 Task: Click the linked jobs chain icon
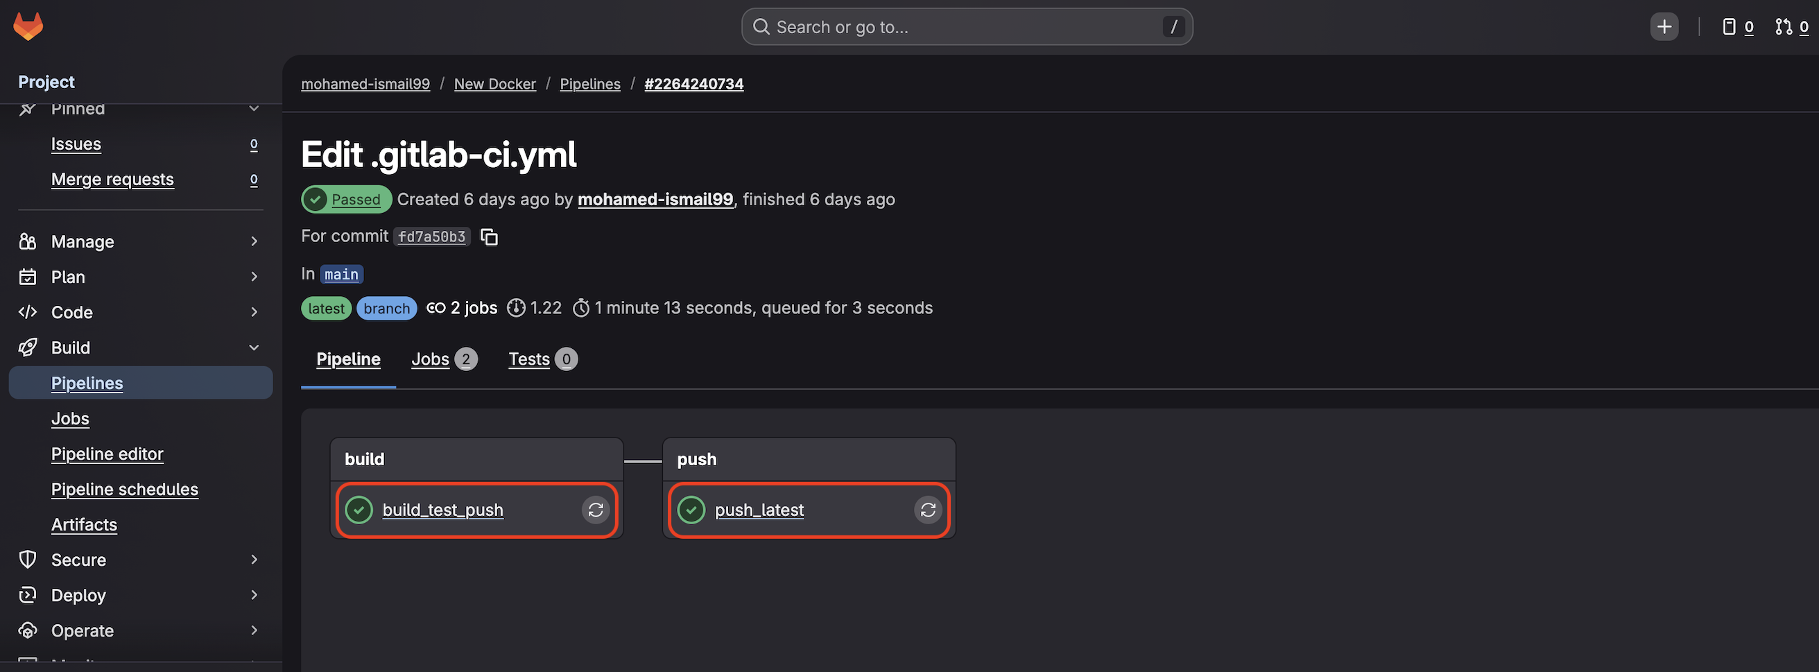coord(435,308)
